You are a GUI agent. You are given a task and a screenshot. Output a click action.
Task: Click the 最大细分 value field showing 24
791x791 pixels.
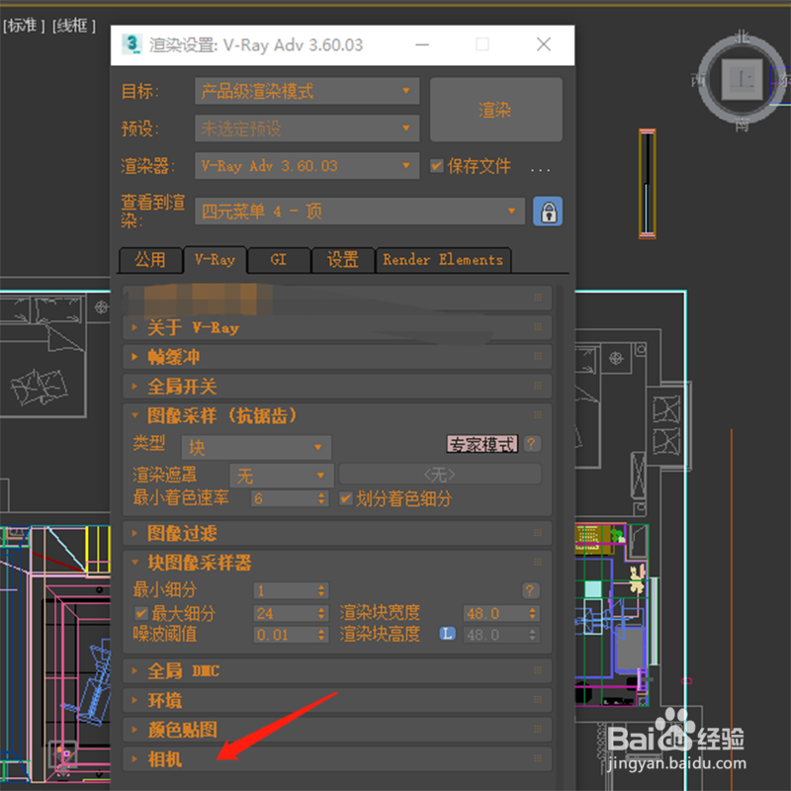284,613
